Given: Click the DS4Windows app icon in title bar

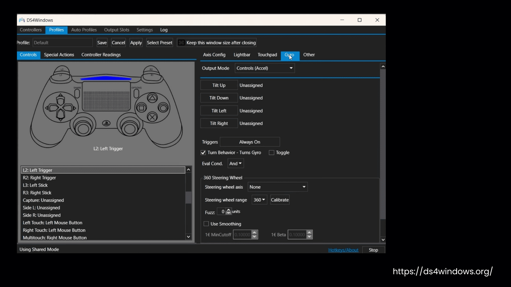Looking at the screenshot, I should tap(22, 20).
